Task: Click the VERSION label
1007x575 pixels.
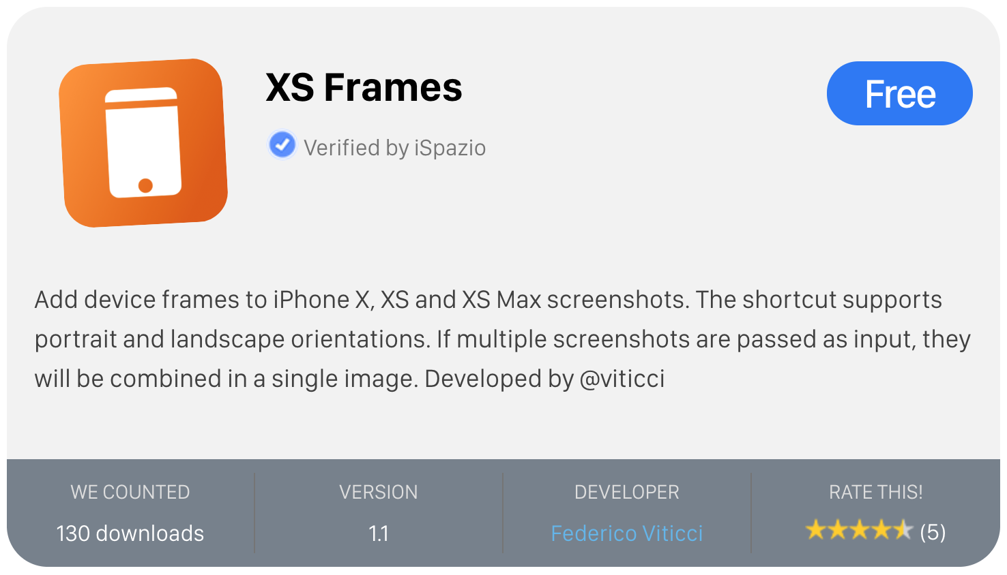Action: [378, 492]
